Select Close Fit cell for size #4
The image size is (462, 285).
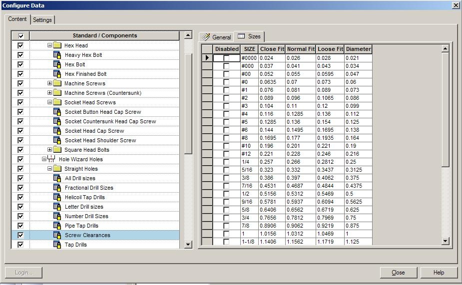coord(272,114)
